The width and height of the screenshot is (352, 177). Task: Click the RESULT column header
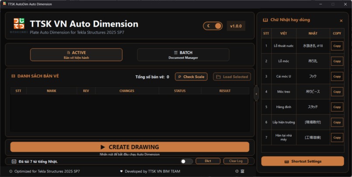pos(225,91)
